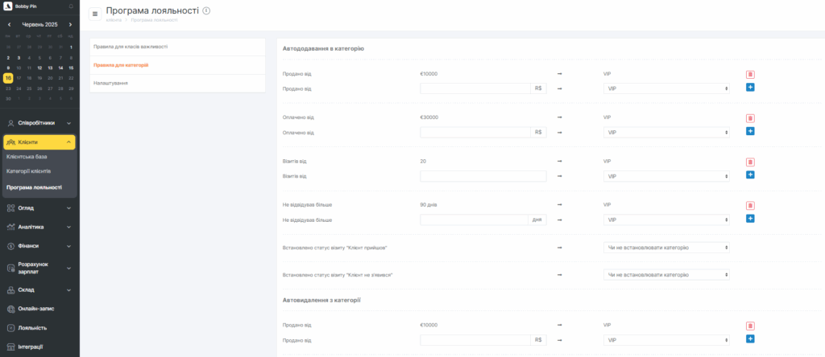Collapse the Клієнти sidebar section
The image size is (825, 357).
(x=39, y=142)
